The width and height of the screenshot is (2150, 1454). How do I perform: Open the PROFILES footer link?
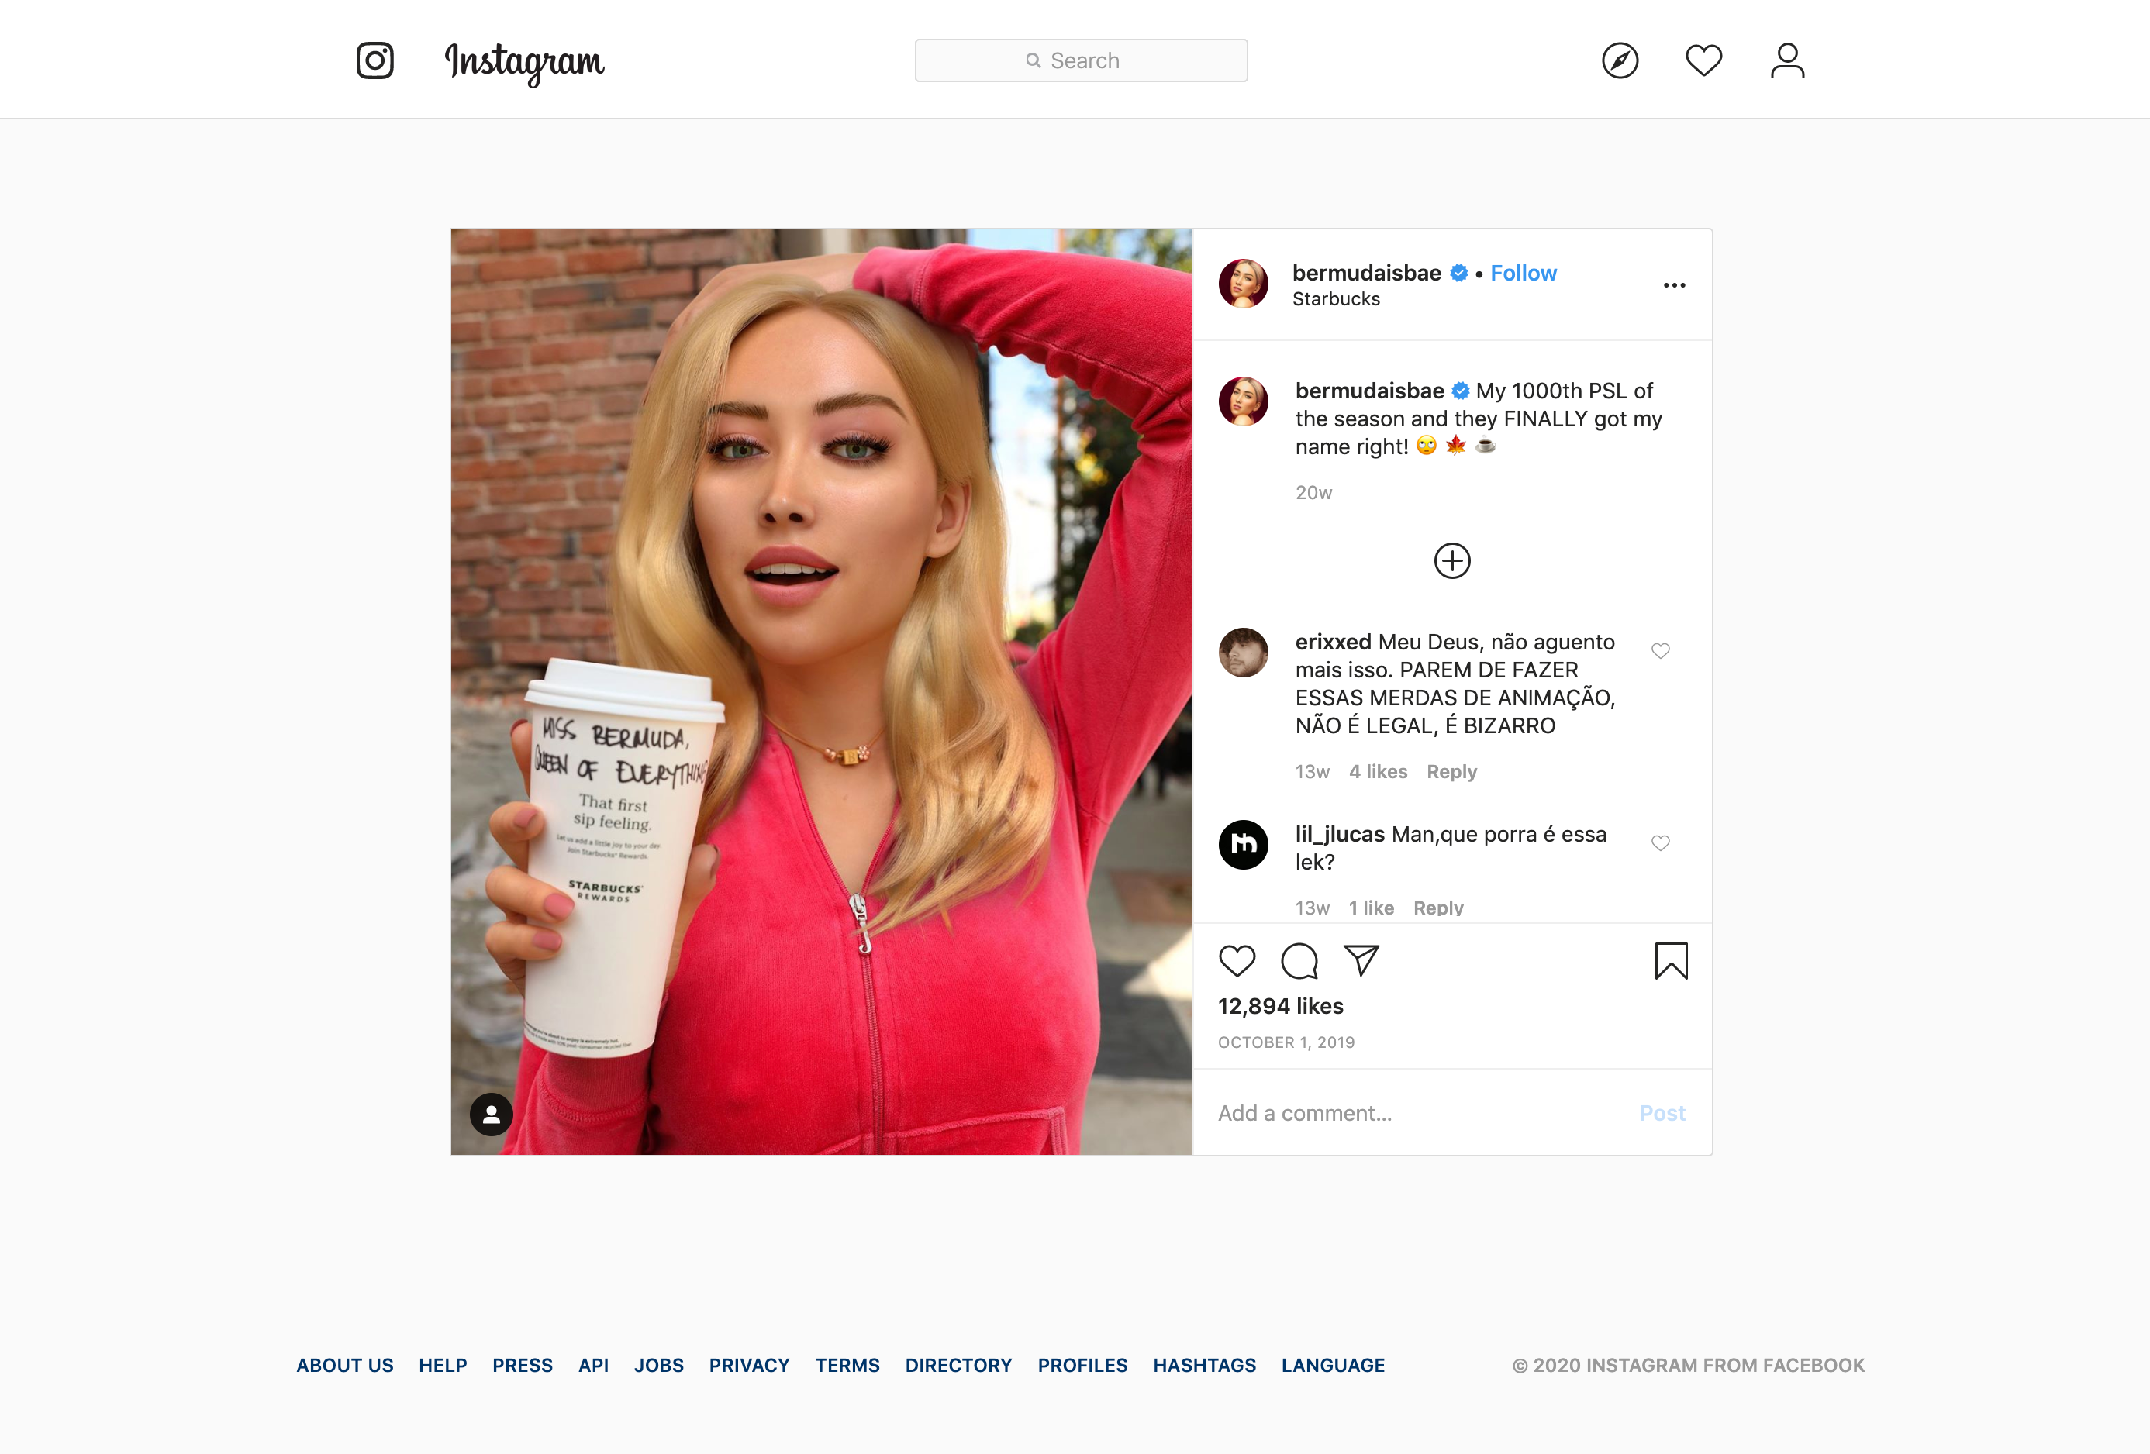pos(1082,1365)
